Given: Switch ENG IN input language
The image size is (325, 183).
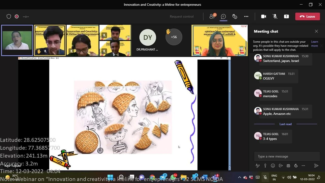Looking at the screenshot, I should click(274, 177).
